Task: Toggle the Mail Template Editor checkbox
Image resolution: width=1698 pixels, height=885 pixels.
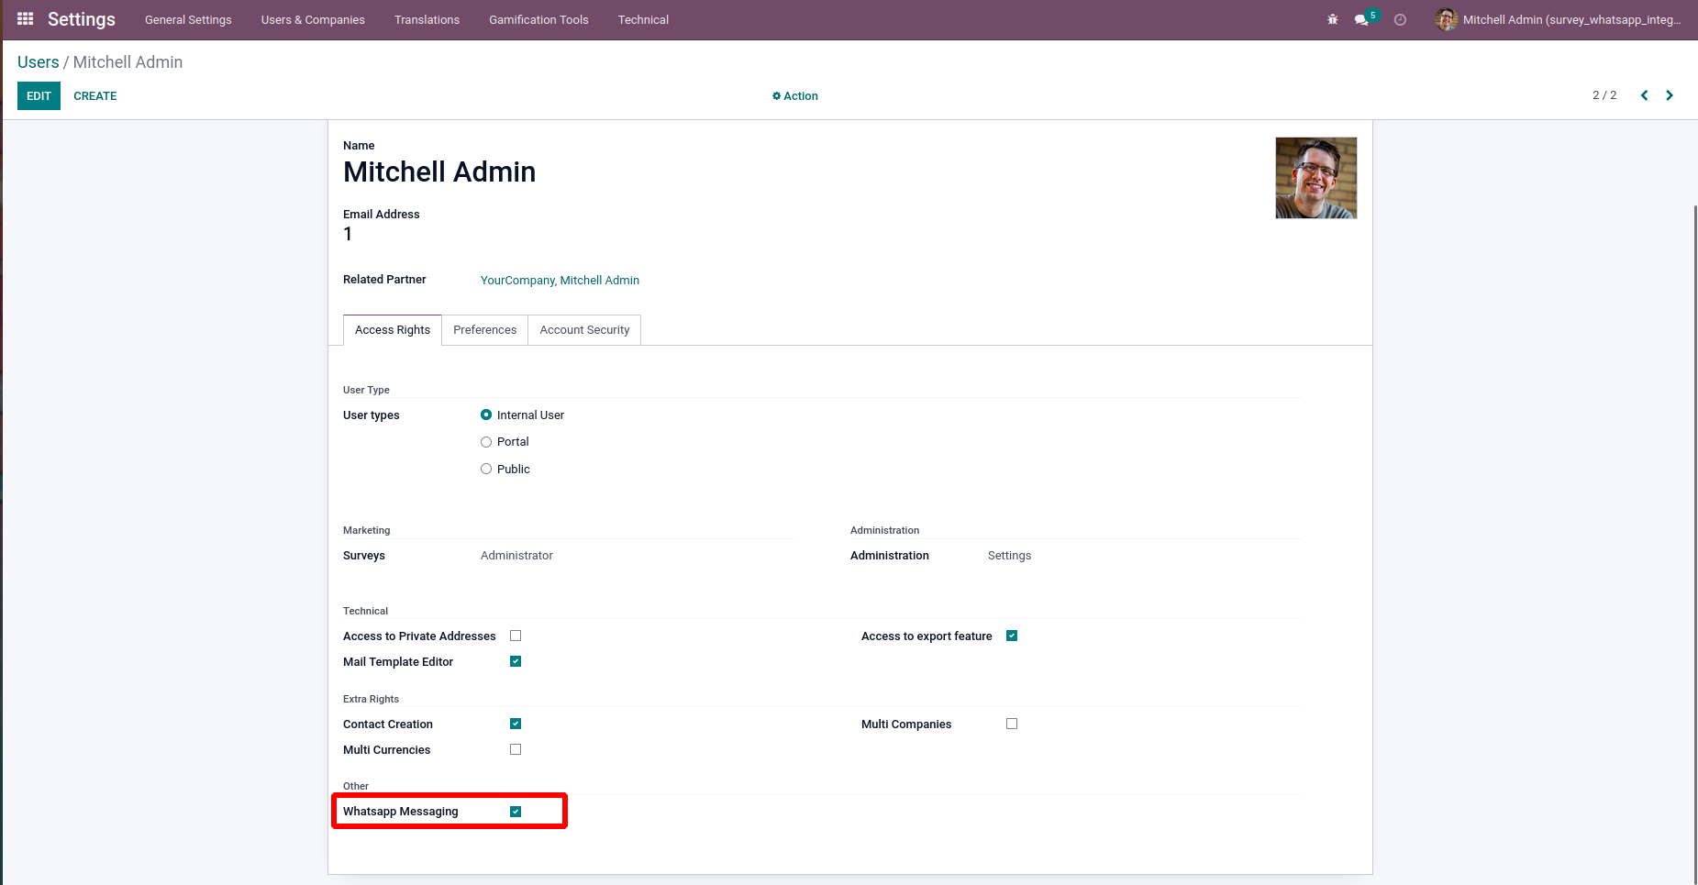Action: (516, 661)
